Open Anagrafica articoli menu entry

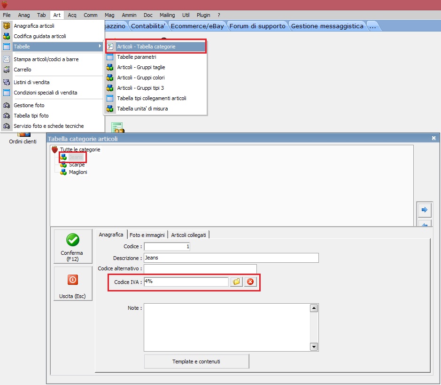52,26
